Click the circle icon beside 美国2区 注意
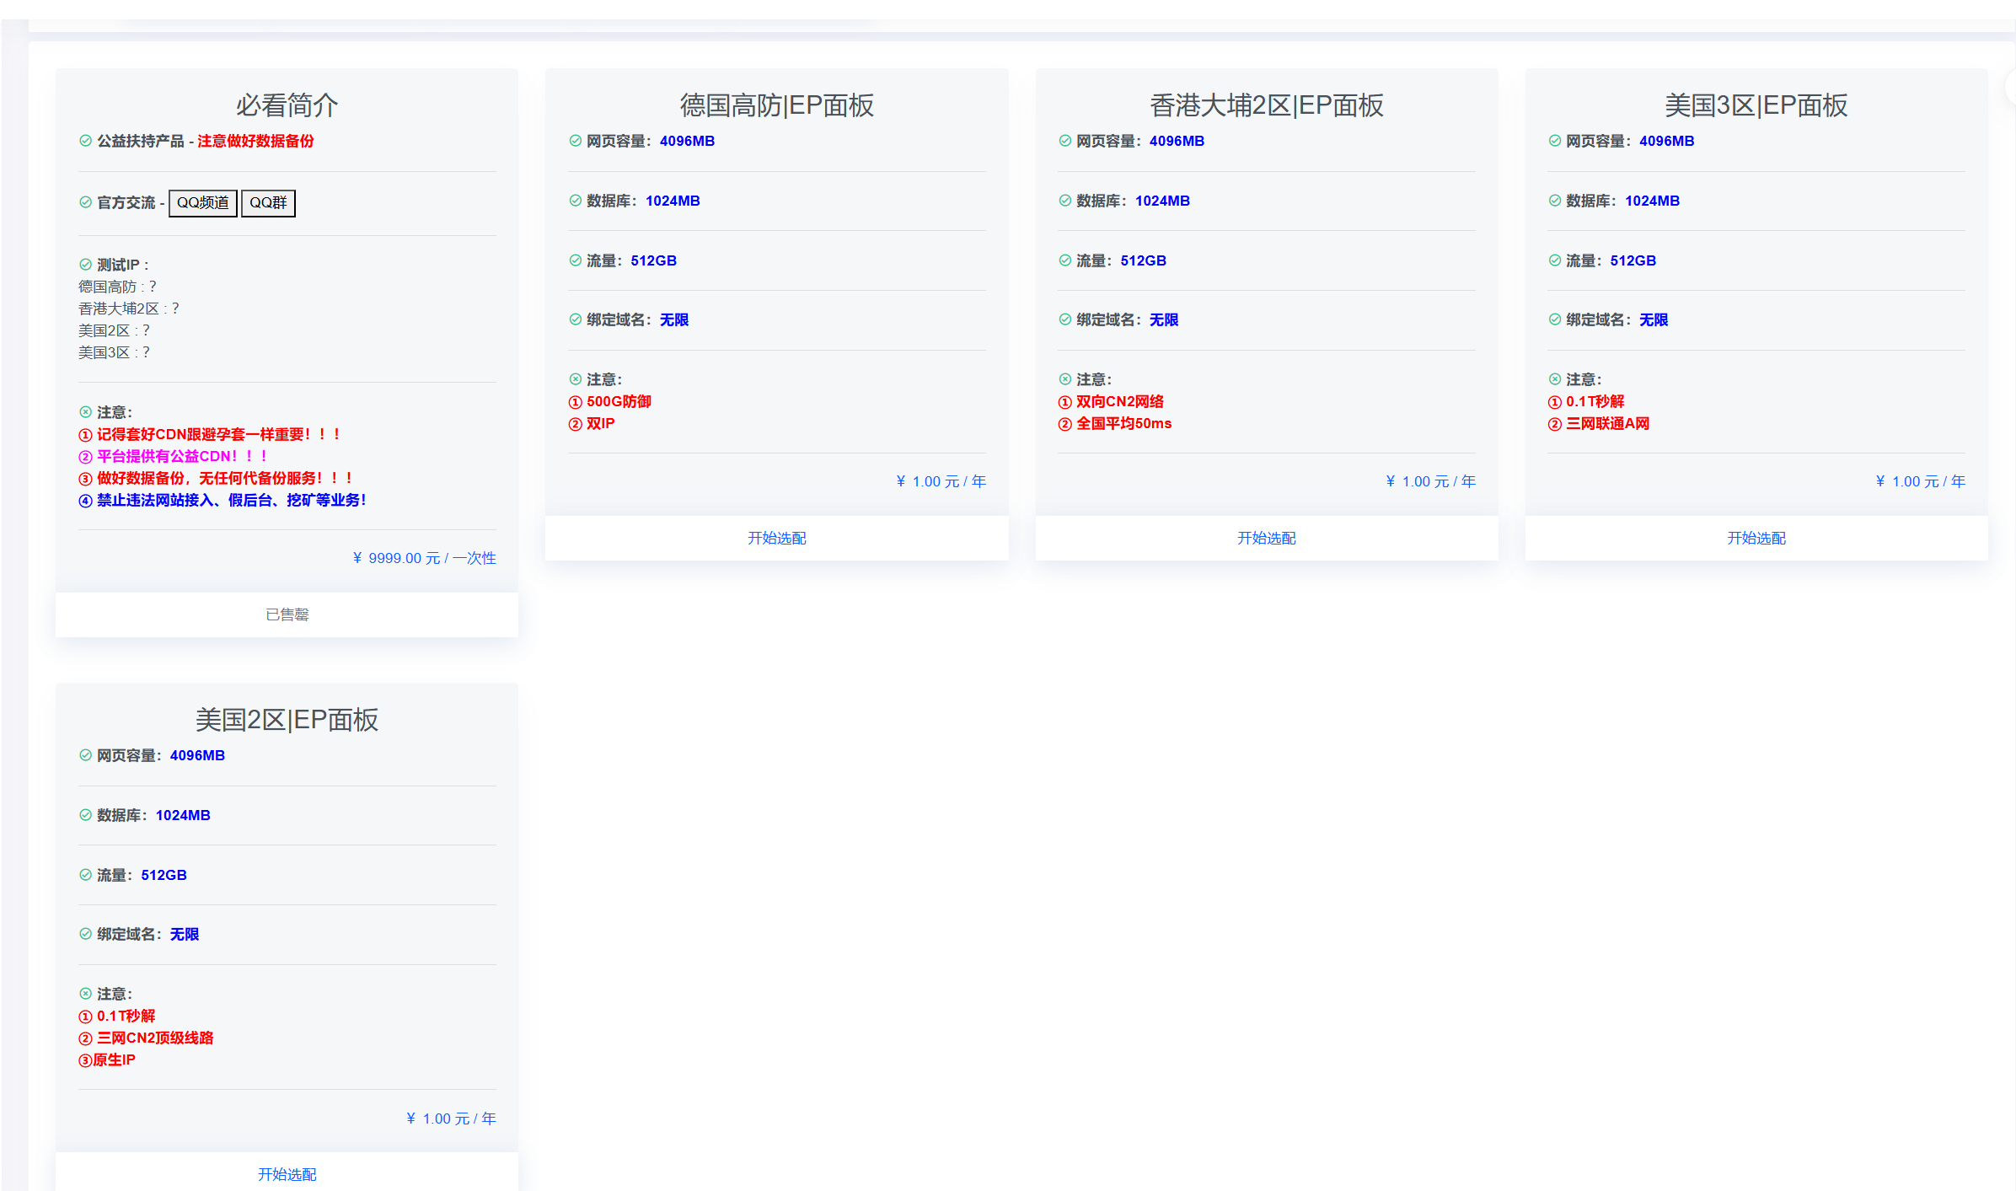2016x1191 pixels. click(x=85, y=994)
